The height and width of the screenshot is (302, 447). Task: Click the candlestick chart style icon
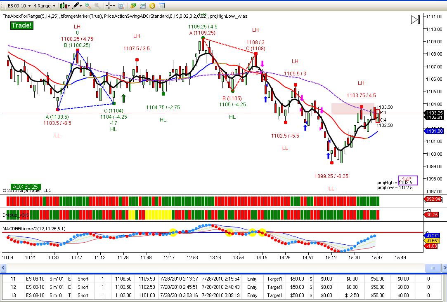pyautogui.click(x=64, y=6)
